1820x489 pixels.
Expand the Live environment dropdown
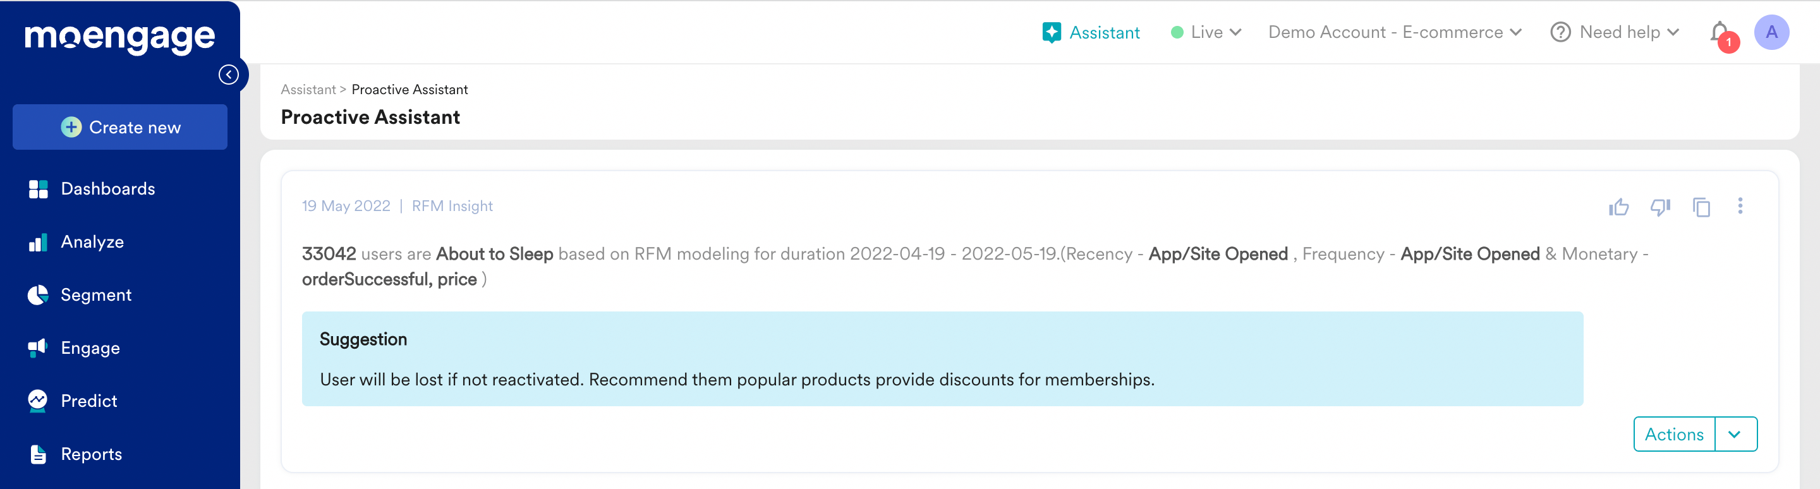click(x=1206, y=32)
